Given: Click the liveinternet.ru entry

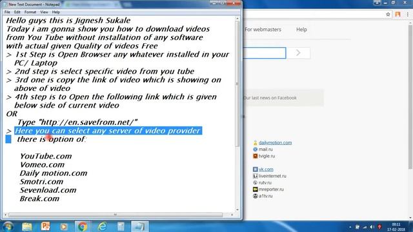Looking at the screenshot, I should point(272,176).
